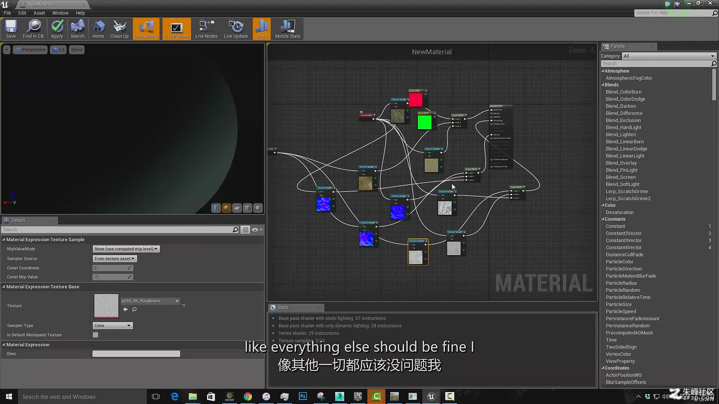Image resolution: width=719 pixels, height=404 pixels.
Task: Open the Search toolbar tool
Action: coord(78,29)
